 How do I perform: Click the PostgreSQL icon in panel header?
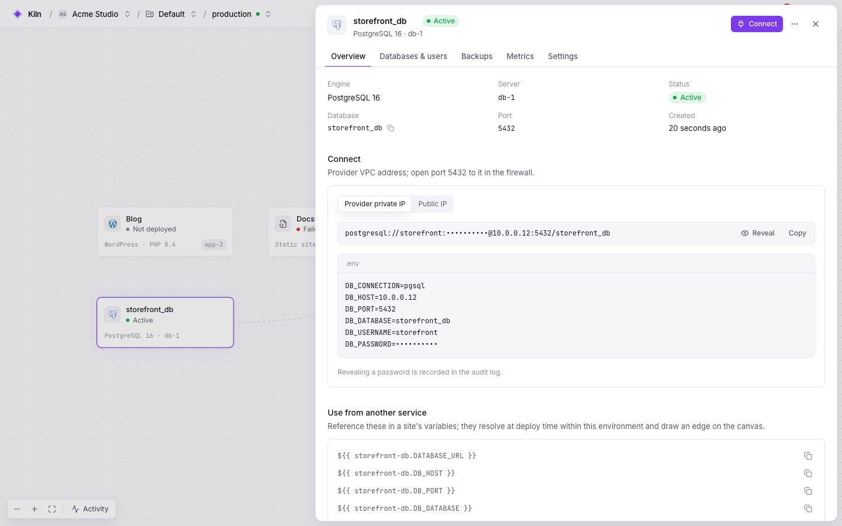[337, 25]
